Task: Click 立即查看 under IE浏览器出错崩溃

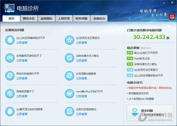Action: (x=81, y=78)
